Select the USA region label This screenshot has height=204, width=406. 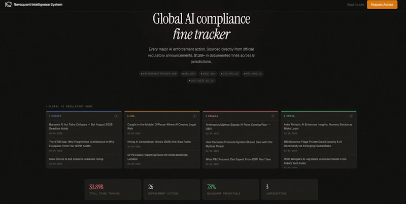click(x=131, y=116)
